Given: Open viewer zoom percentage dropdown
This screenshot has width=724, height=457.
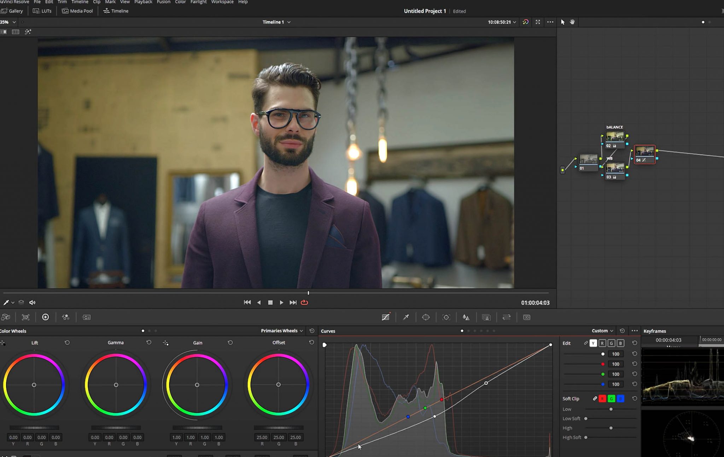Looking at the screenshot, I should coord(8,22).
